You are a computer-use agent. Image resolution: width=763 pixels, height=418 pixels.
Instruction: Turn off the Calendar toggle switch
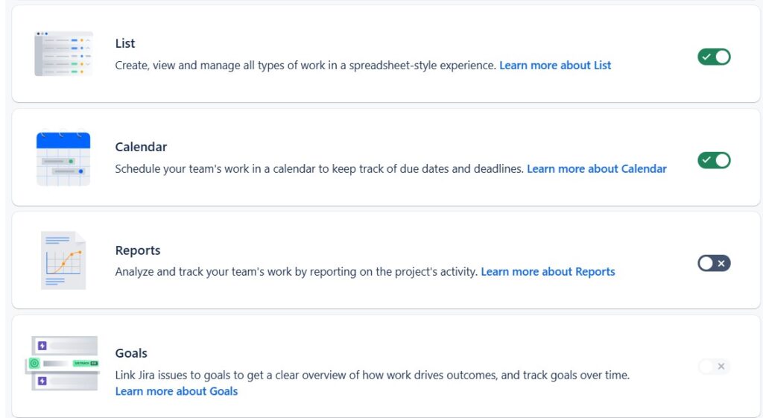click(714, 160)
